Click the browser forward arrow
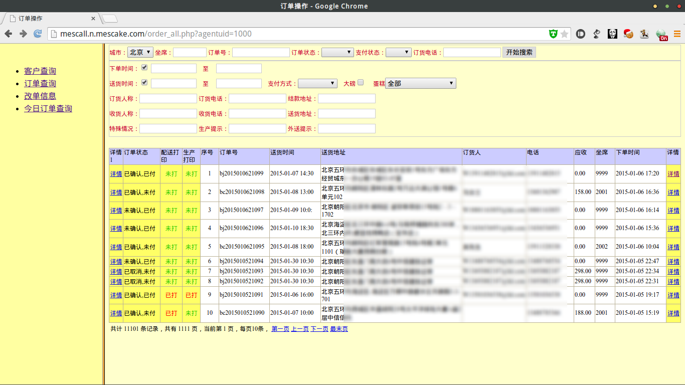This screenshot has width=685, height=385. [x=23, y=34]
